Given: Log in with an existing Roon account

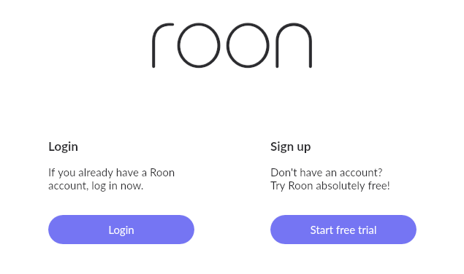Looking at the screenshot, I should click(121, 230).
